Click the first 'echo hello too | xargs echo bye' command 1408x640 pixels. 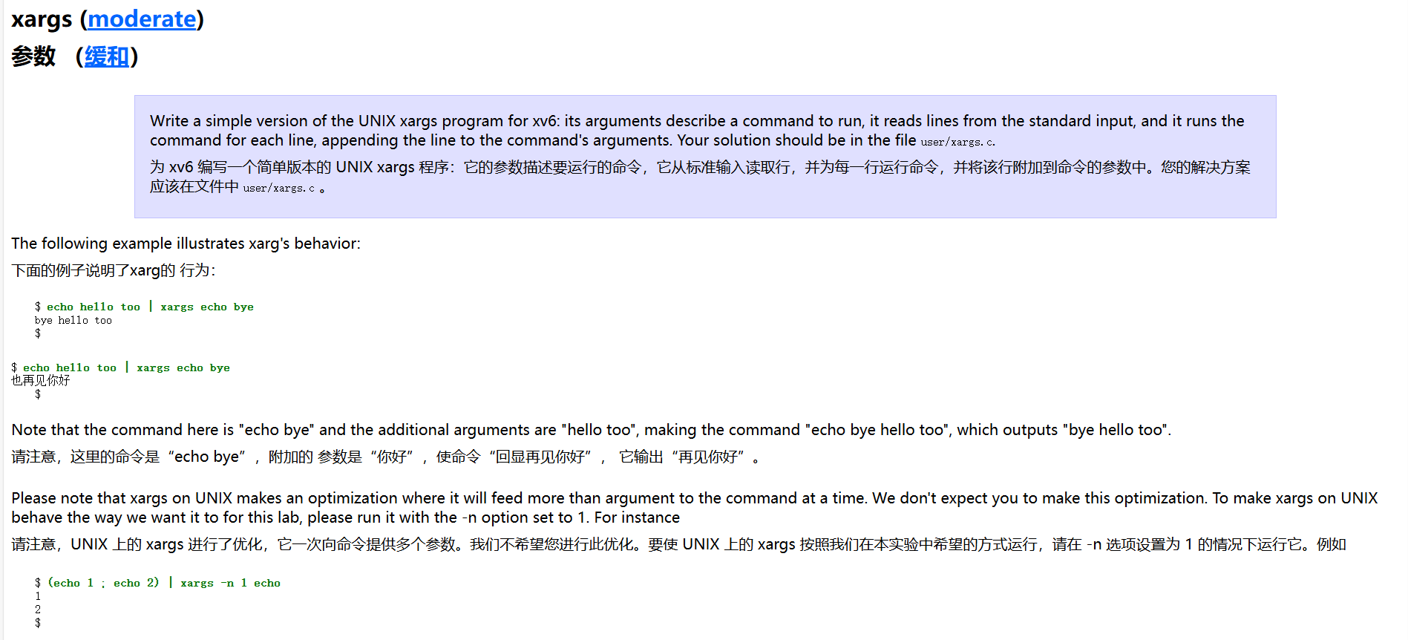(150, 307)
